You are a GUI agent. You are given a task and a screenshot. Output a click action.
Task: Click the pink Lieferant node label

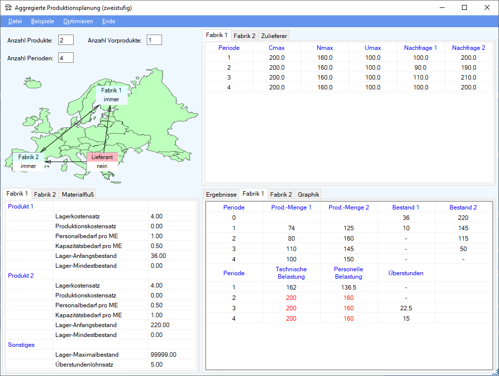102,157
